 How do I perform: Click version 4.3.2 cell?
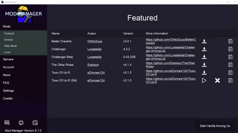127,49
